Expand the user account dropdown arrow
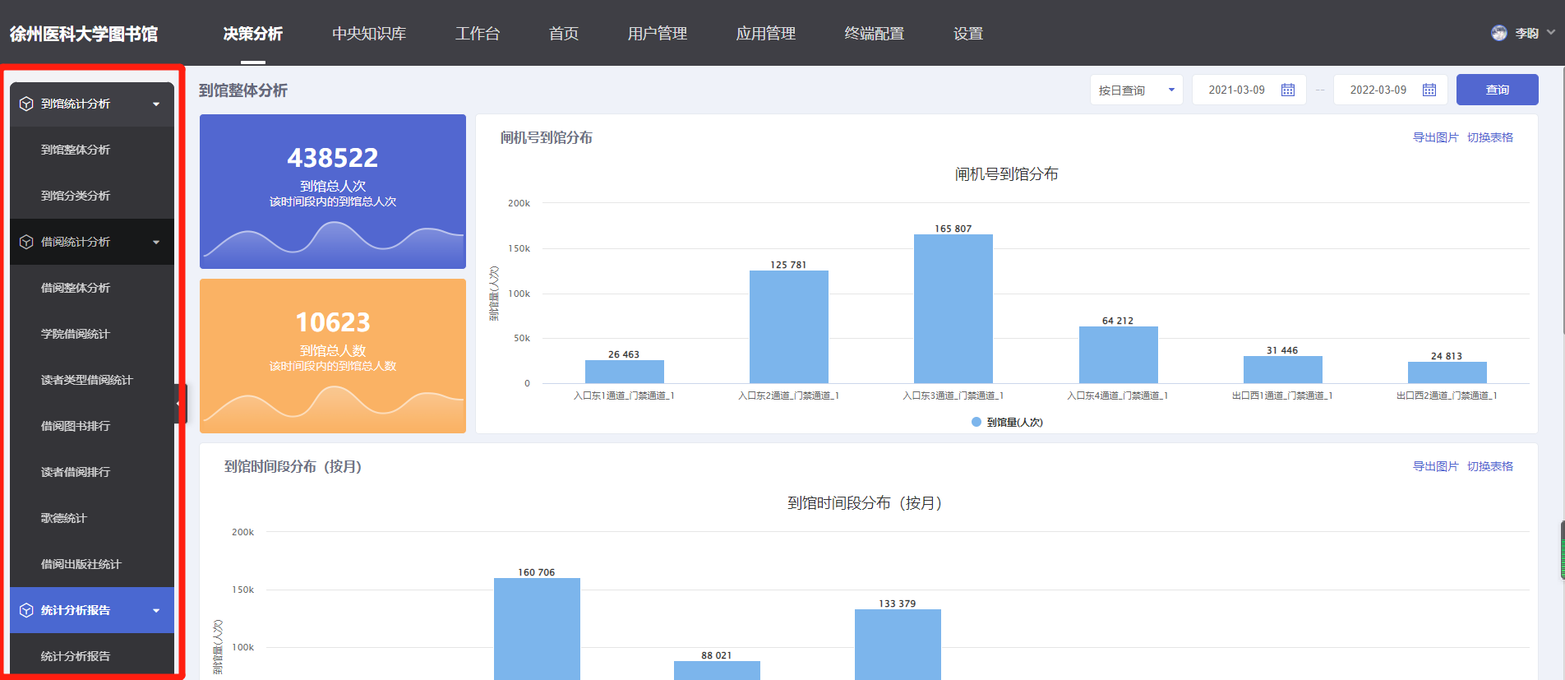Viewport: 1565px width, 680px height. (x=1551, y=33)
